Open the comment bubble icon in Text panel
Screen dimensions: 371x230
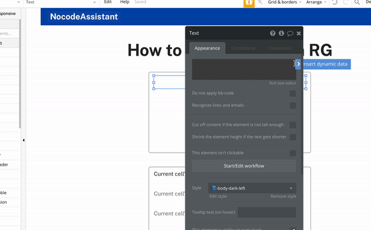click(x=290, y=33)
